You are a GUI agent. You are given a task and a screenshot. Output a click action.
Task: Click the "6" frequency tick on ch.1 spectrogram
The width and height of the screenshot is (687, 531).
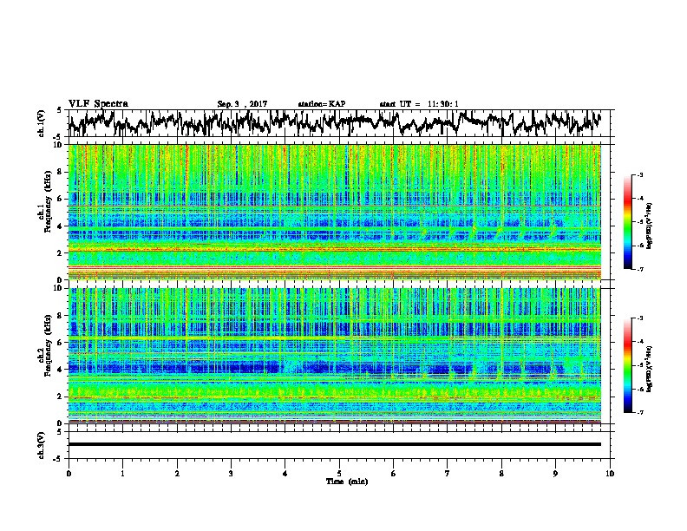point(62,199)
